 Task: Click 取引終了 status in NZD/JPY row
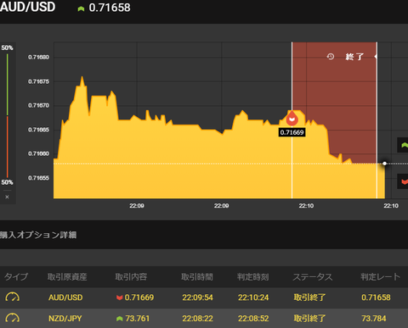click(309, 319)
